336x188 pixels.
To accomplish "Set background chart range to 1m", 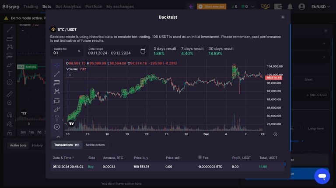I will 31,132.
